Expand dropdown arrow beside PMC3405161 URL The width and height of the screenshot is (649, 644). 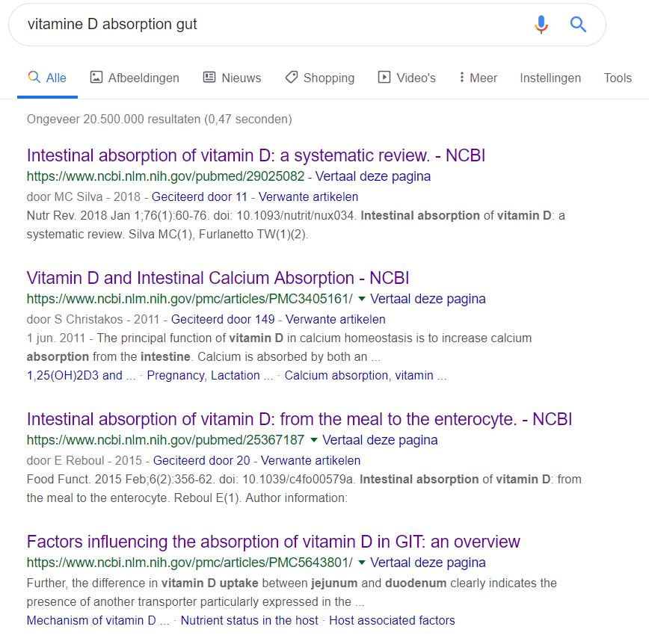click(x=362, y=299)
